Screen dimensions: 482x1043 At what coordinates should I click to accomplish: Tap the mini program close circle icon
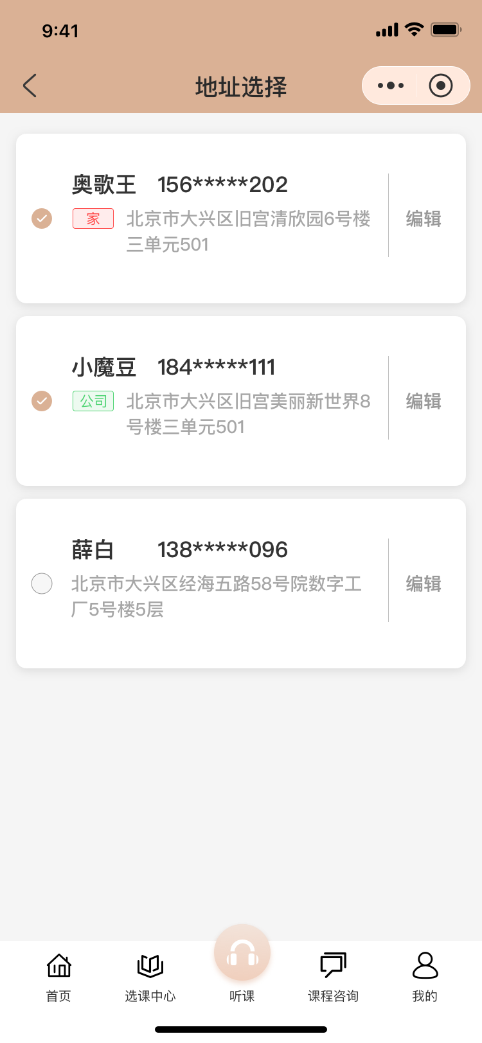pos(441,85)
